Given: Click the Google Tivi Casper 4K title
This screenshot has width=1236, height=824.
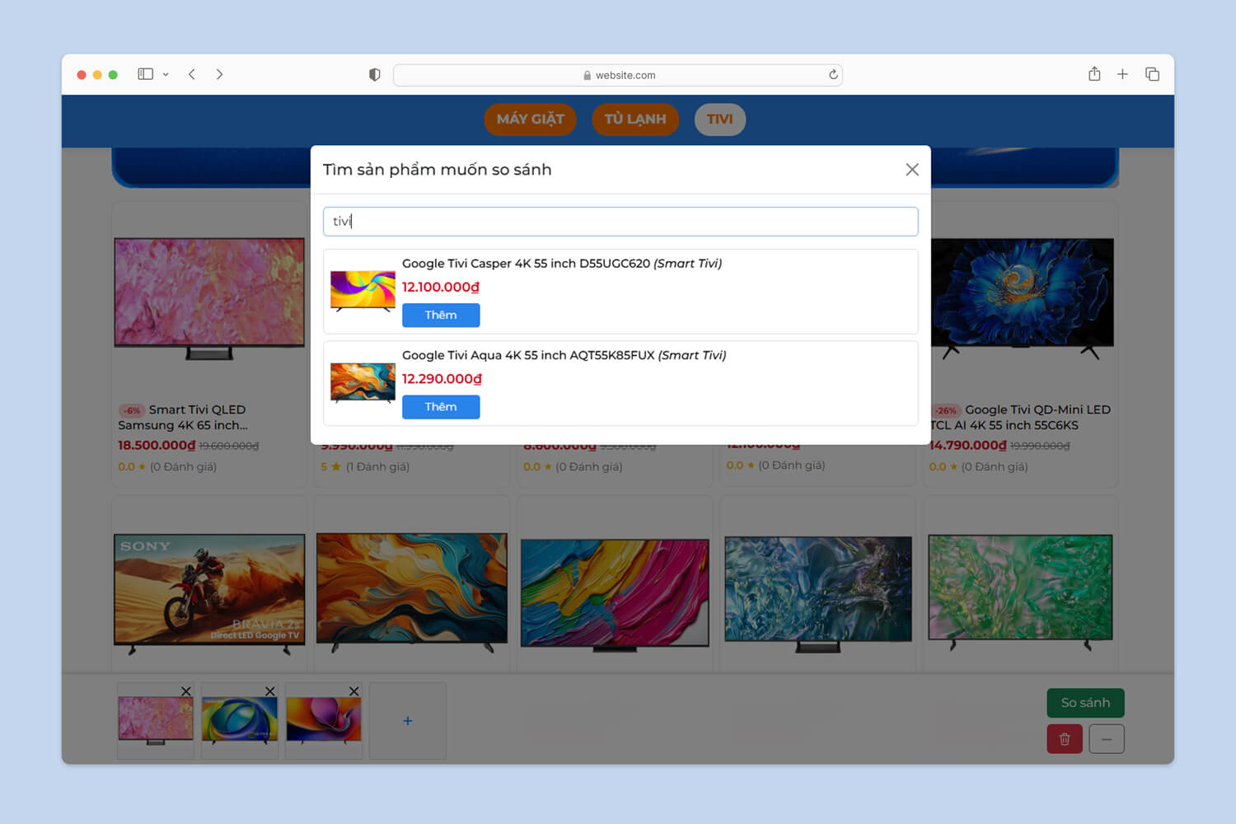Looking at the screenshot, I should (x=562, y=264).
